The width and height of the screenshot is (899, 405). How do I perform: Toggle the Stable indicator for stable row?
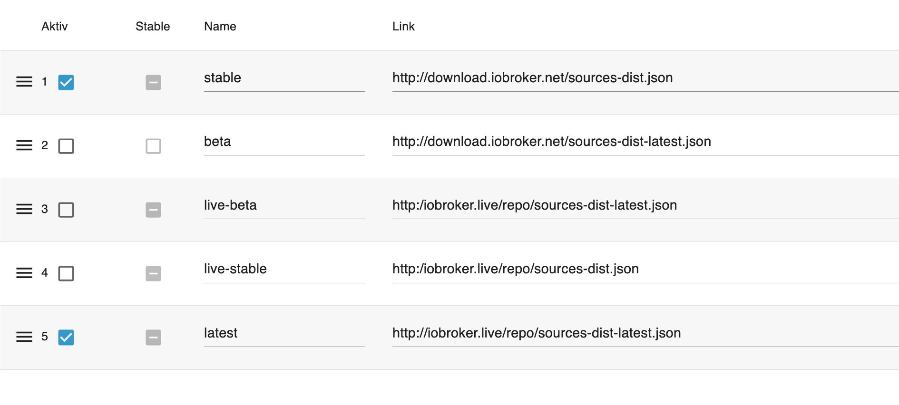point(153,82)
